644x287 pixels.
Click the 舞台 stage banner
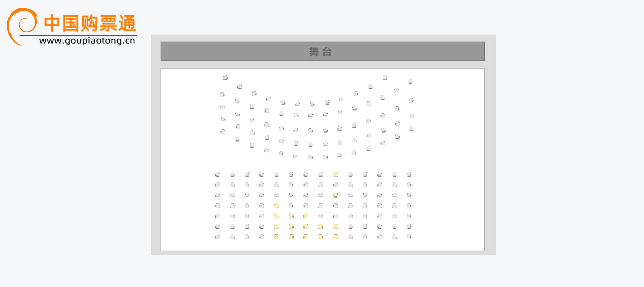pos(323,51)
